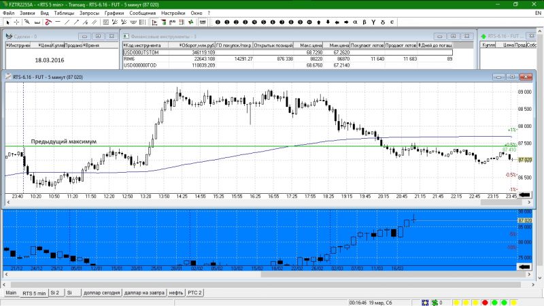This screenshot has height=306, width=544.
Task: Select the Fibonacci levels lines tool
Action: (x=106, y=22)
